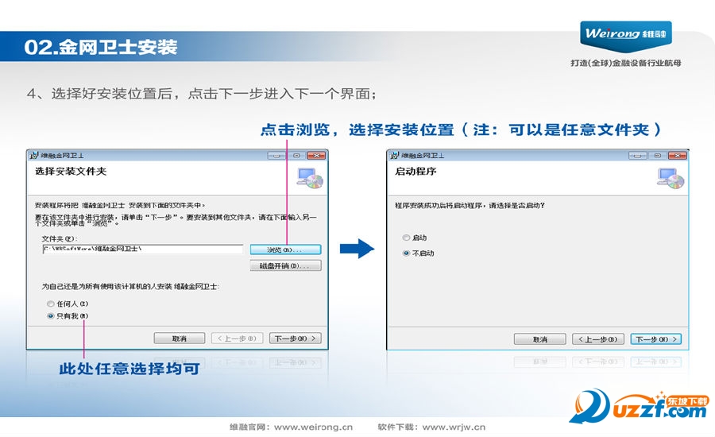Click 下一步 in the 启动程序 dialog
The height and width of the screenshot is (437, 715).
[655, 339]
